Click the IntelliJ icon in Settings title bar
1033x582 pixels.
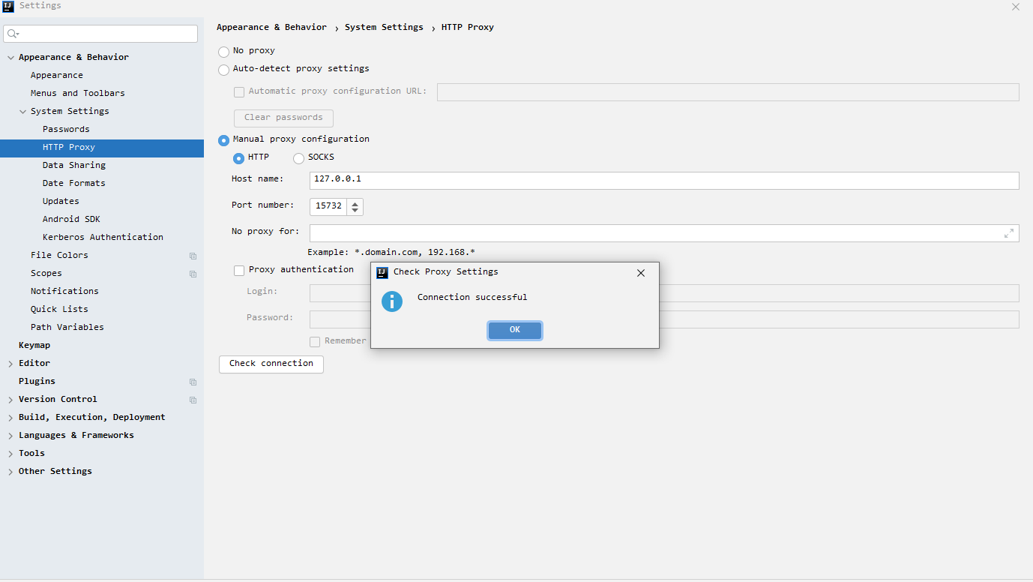[8, 7]
